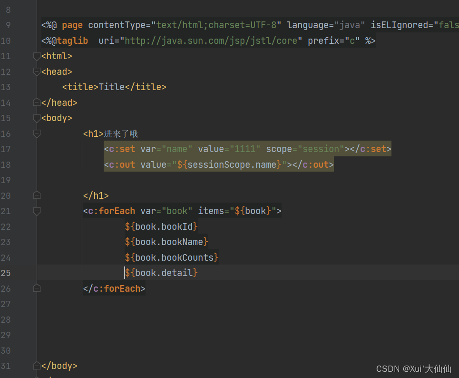Viewport: 459px width, 378px height.
Task: Collapse the body tag fold marker
Action: coord(37,118)
